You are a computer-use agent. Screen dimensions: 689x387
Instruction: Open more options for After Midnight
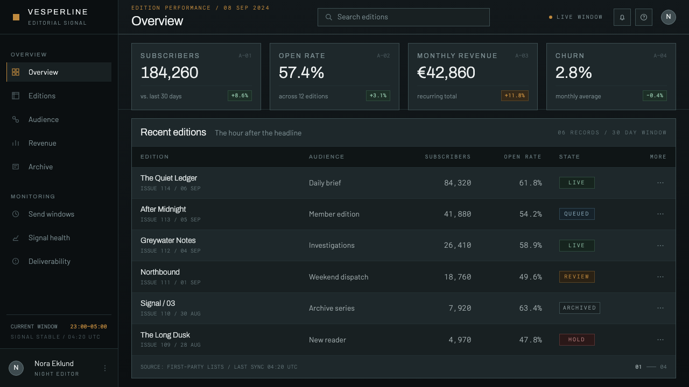click(x=660, y=214)
